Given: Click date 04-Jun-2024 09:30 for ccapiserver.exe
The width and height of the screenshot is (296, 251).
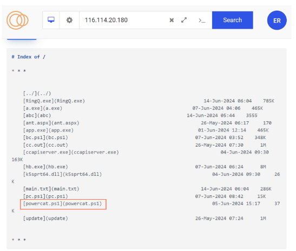Looking at the screenshot, I should pyautogui.click(x=245, y=152).
